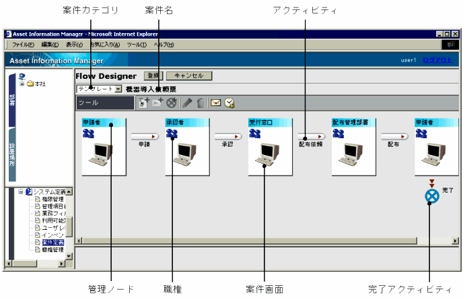Viewport: 463px width, 300px height.
Task: Click the user group icon in 承認者 node
Action: tap(172, 133)
